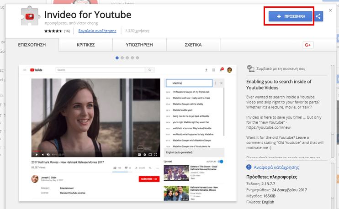The width and height of the screenshot is (339, 209).
Task: Click the Invideo search box containing Madline
Action: [x=189, y=83]
